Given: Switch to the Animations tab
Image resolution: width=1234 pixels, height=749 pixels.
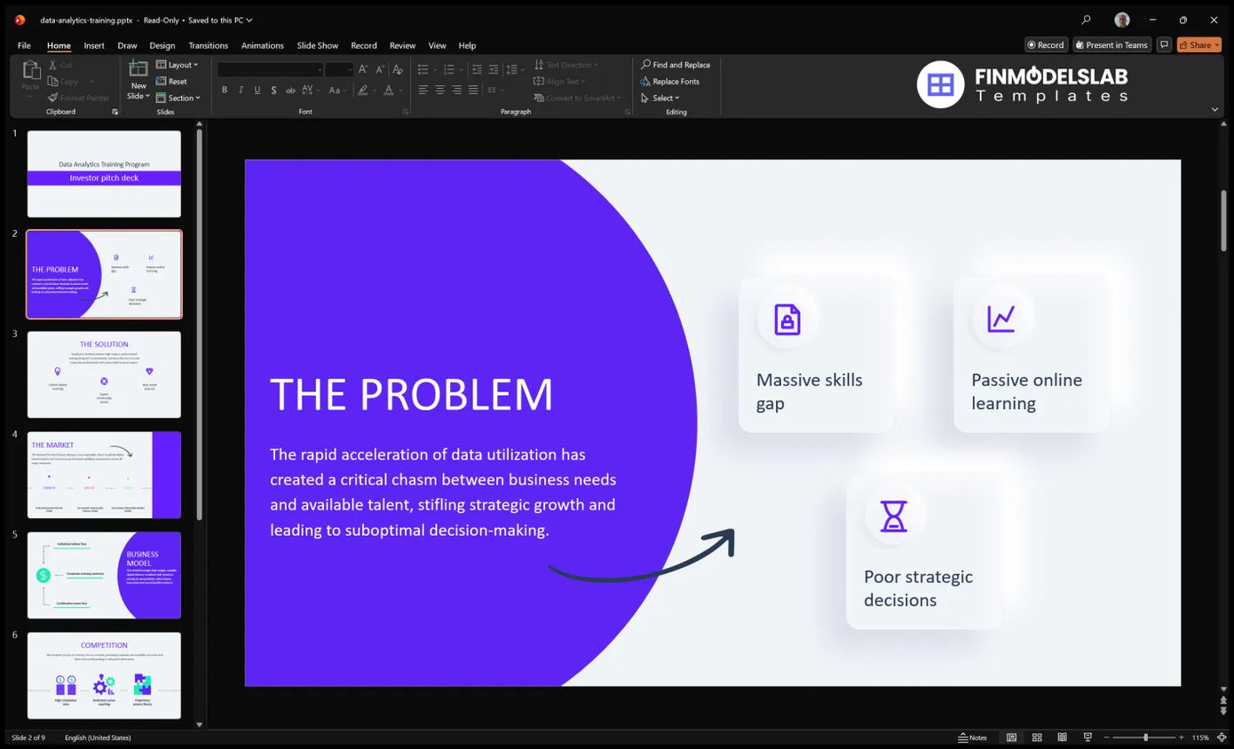Looking at the screenshot, I should tap(263, 45).
